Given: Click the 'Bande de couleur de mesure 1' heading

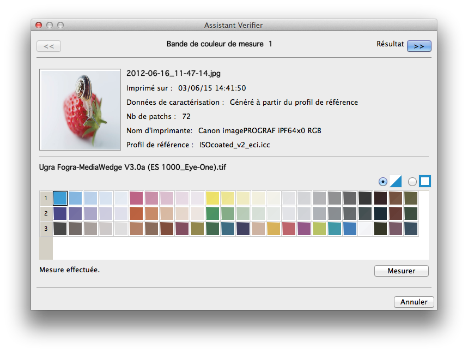Looking at the screenshot, I should click(219, 44).
